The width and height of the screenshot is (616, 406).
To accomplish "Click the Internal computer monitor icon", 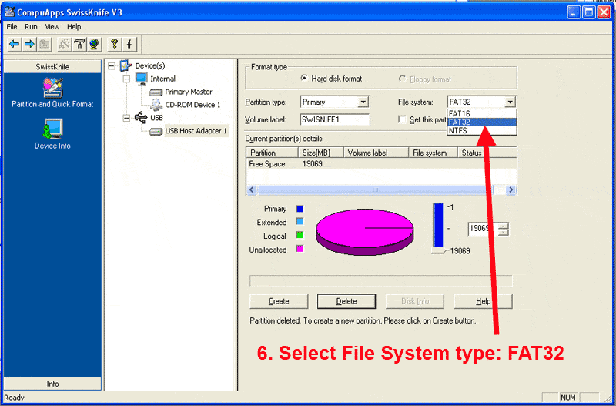I will [x=141, y=79].
